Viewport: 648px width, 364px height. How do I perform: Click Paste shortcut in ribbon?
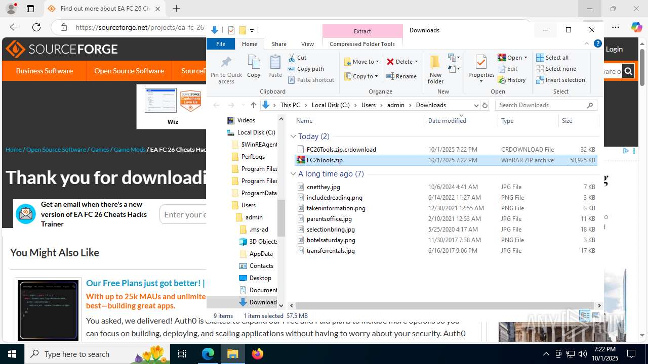coord(311,80)
